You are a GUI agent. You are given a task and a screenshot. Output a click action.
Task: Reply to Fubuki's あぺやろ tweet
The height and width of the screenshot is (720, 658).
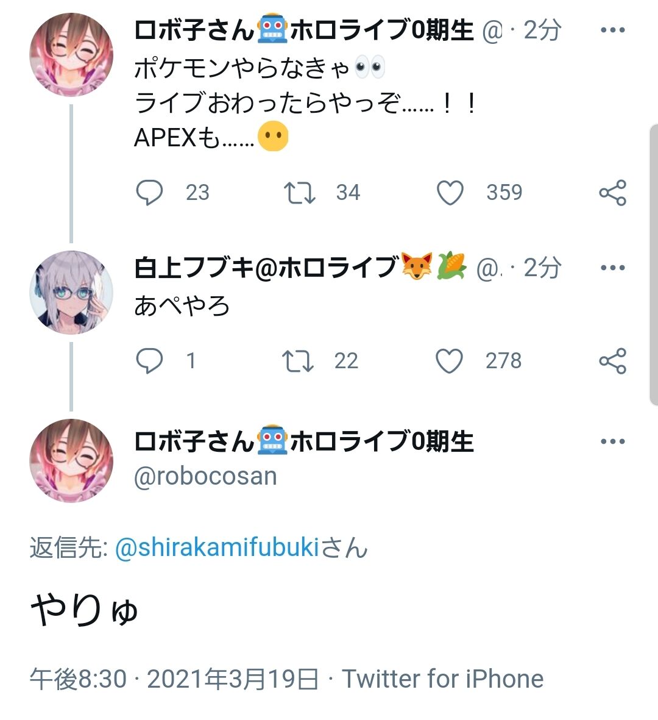coord(149,361)
